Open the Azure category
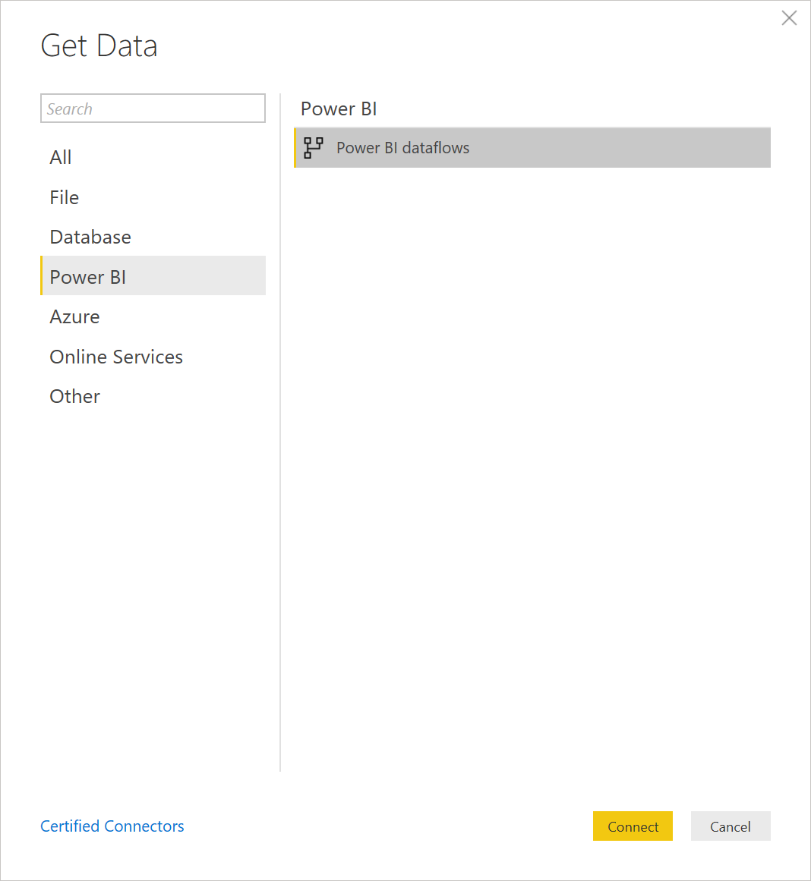This screenshot has width=811, height=881. (x=75, y=317)
